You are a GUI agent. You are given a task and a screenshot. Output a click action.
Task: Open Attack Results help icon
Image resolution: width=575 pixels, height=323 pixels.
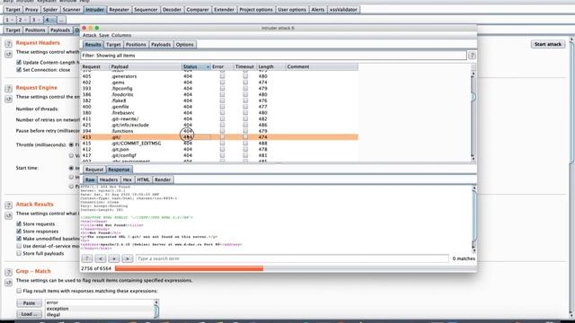8,205
